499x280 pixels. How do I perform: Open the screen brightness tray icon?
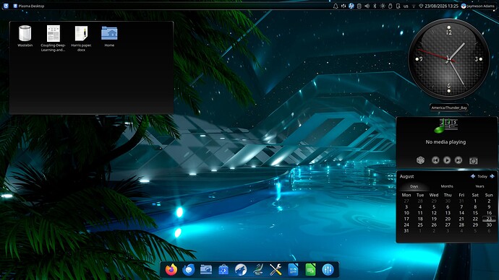pyautogui.click(x=383, y=6)
